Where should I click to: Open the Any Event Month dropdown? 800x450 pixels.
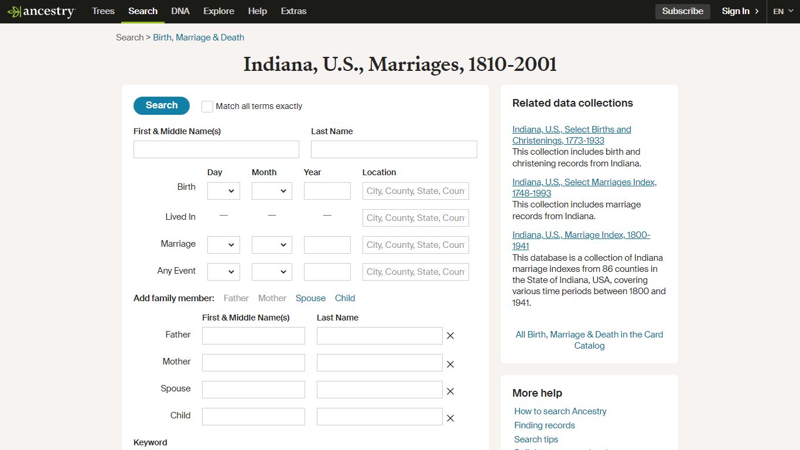click(272, 272)
